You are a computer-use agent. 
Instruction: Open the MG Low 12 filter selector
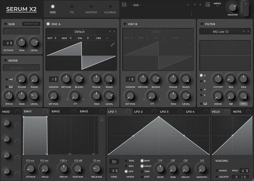[221, 32]
